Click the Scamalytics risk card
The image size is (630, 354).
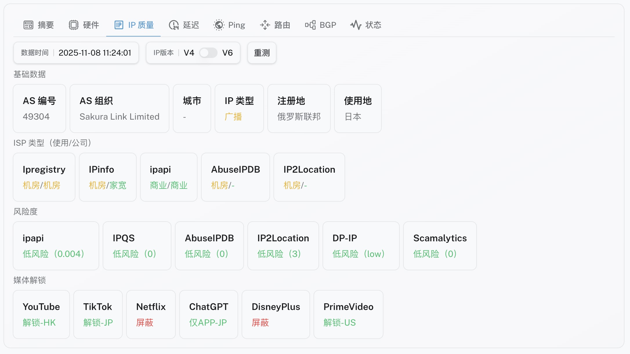tap(440, 246)
